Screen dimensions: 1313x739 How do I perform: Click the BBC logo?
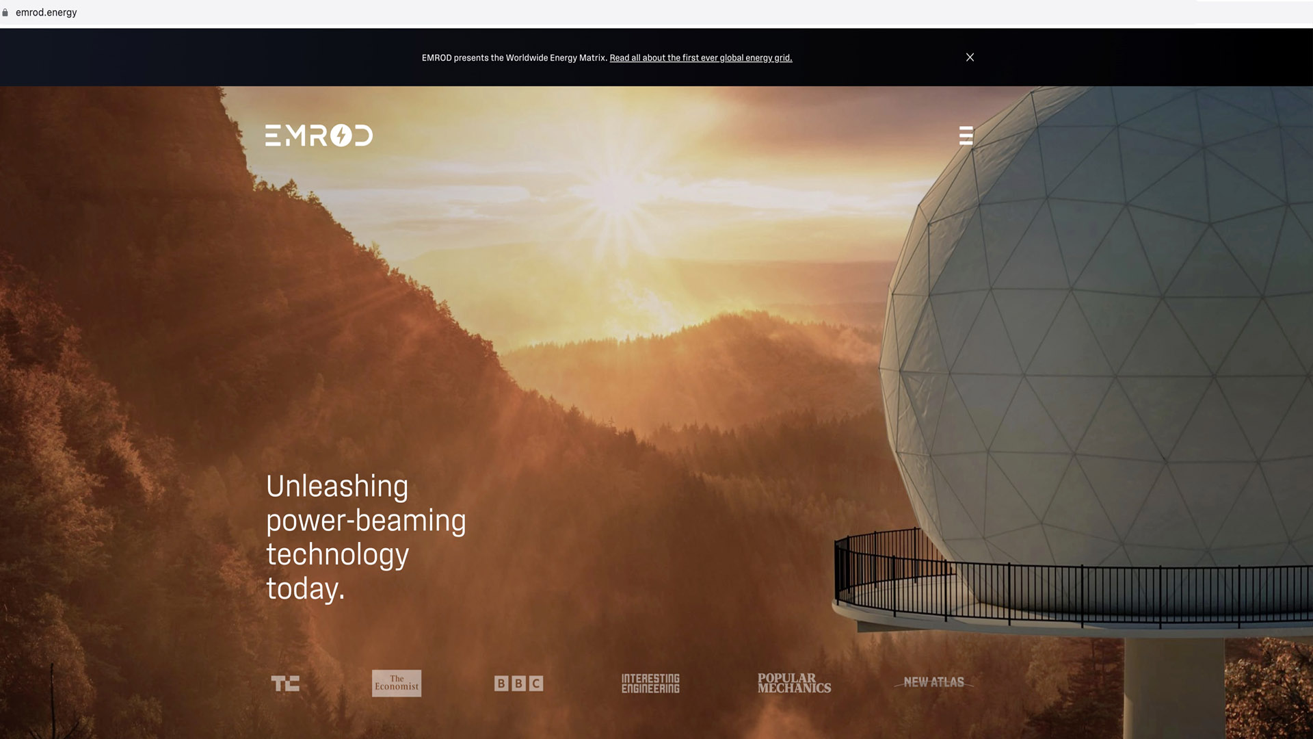pos(518,683)
